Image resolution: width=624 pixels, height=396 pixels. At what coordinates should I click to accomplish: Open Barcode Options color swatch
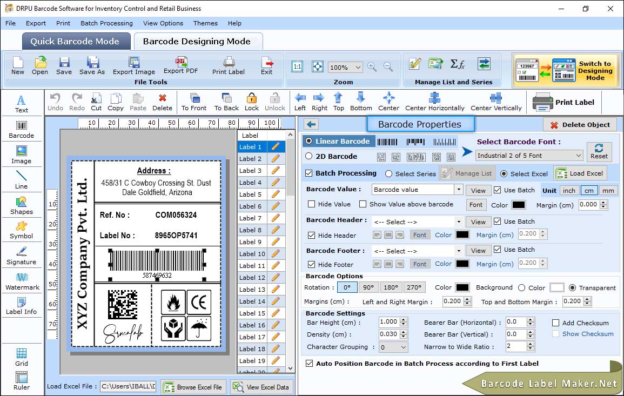[x=462, y=287]
